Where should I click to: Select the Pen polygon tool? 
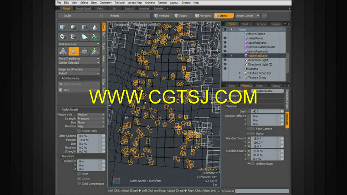pyautogui.click(x=84, y=36)
